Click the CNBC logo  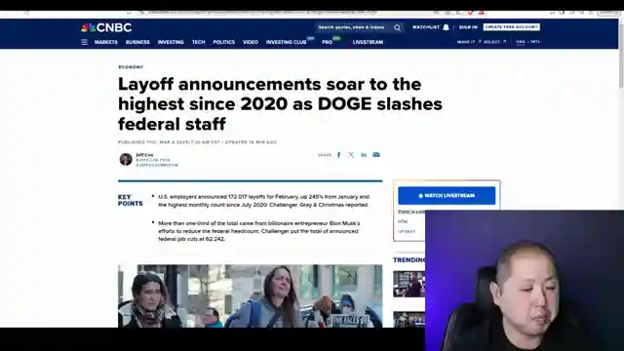(106, 27)
